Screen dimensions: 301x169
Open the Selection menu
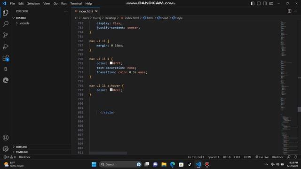tap(33, 3)
